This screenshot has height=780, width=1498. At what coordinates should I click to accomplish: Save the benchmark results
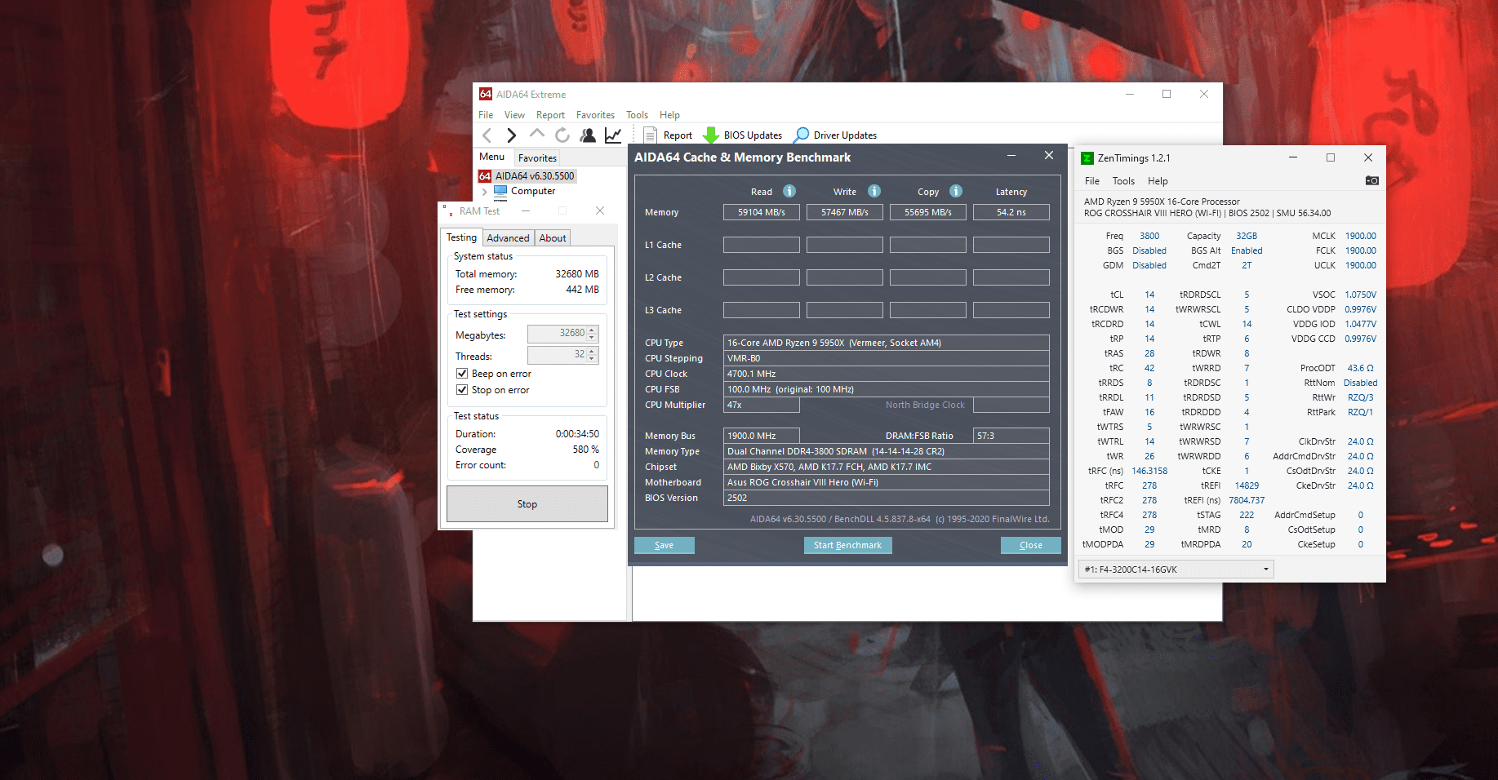pyautogui.click(x=665, y=545)
